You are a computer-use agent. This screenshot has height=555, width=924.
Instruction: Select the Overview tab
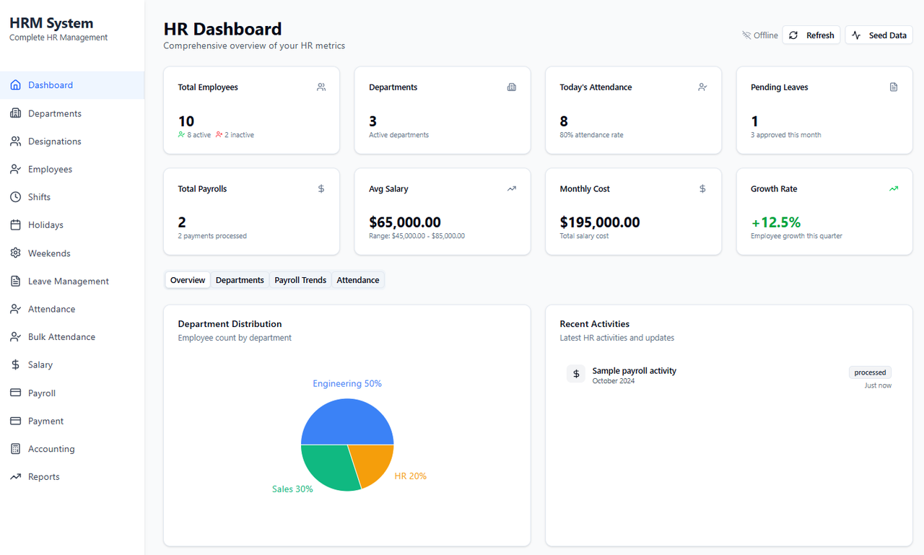[188, 280]
